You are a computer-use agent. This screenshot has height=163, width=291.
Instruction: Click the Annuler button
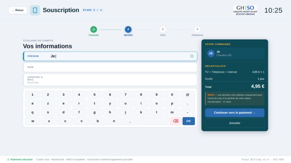click(x=234, y=123)
